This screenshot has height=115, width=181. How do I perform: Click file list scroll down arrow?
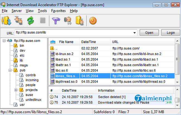tap(177, 82)
